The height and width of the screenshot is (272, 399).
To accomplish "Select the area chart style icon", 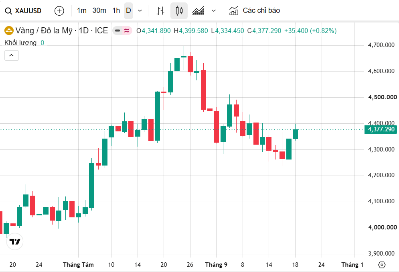I will 198,11.
